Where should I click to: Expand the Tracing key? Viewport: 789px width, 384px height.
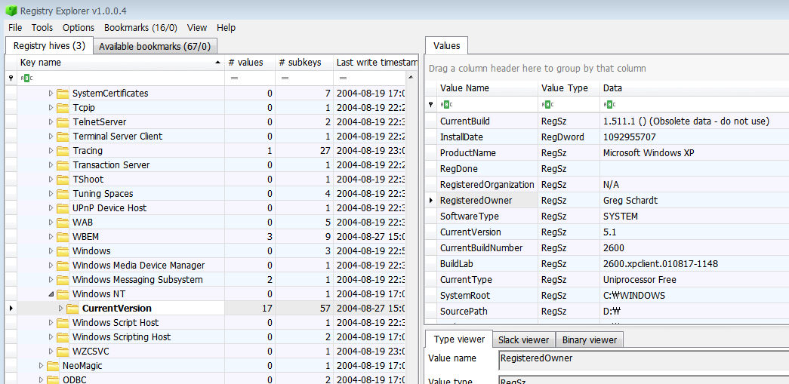[x=51, y=151]
